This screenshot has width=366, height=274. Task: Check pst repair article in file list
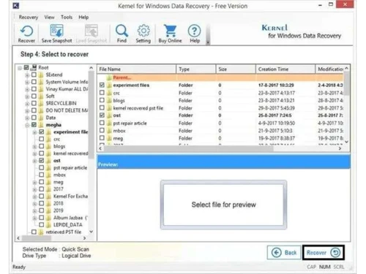102,123
